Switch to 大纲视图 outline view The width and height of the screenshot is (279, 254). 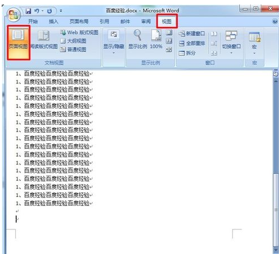(x=73, y=41)
